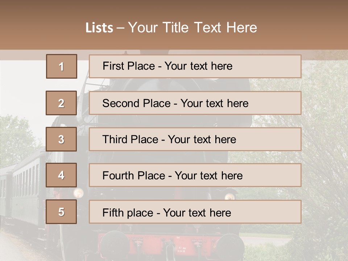The image size is (348, 261).
Task: Click the number 5 box
Action: [x=62, y=212]
